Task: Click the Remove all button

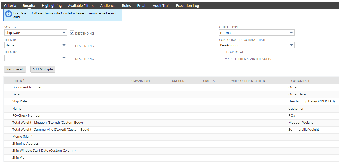Action: [x=15, y=69]
